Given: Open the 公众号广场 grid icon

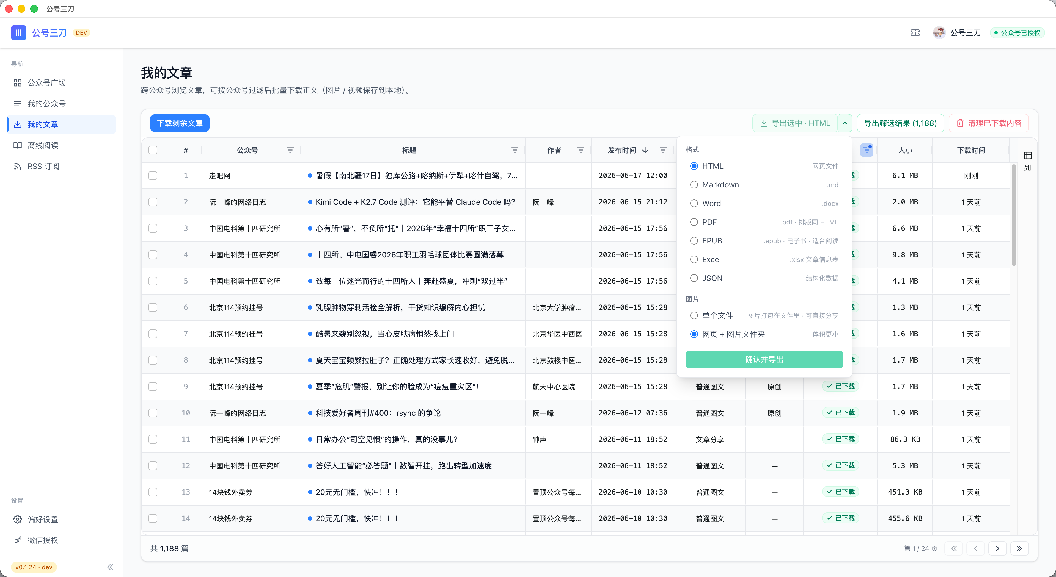Looking at the screenshot, I should pyautogui.click(x=17, y=83).
